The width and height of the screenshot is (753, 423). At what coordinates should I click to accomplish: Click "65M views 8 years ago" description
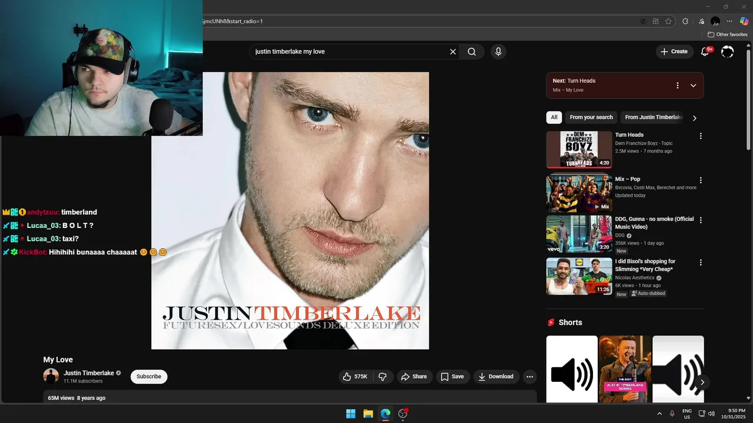pyautogui.click(x=76, y=398)
